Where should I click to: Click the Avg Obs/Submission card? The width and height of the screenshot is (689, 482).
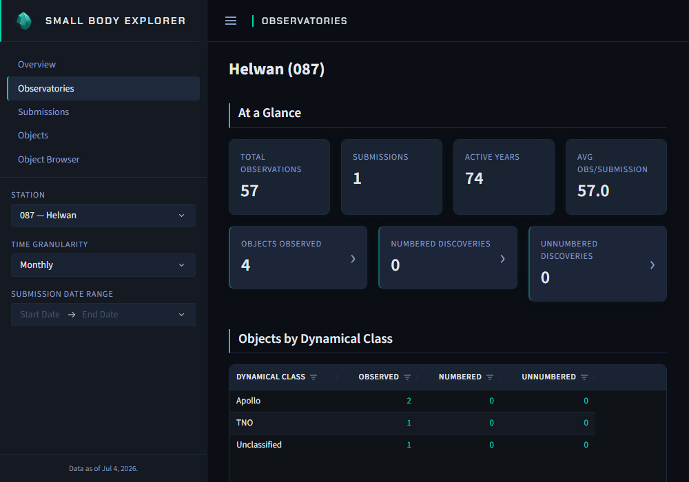click(x=616, y=177)
